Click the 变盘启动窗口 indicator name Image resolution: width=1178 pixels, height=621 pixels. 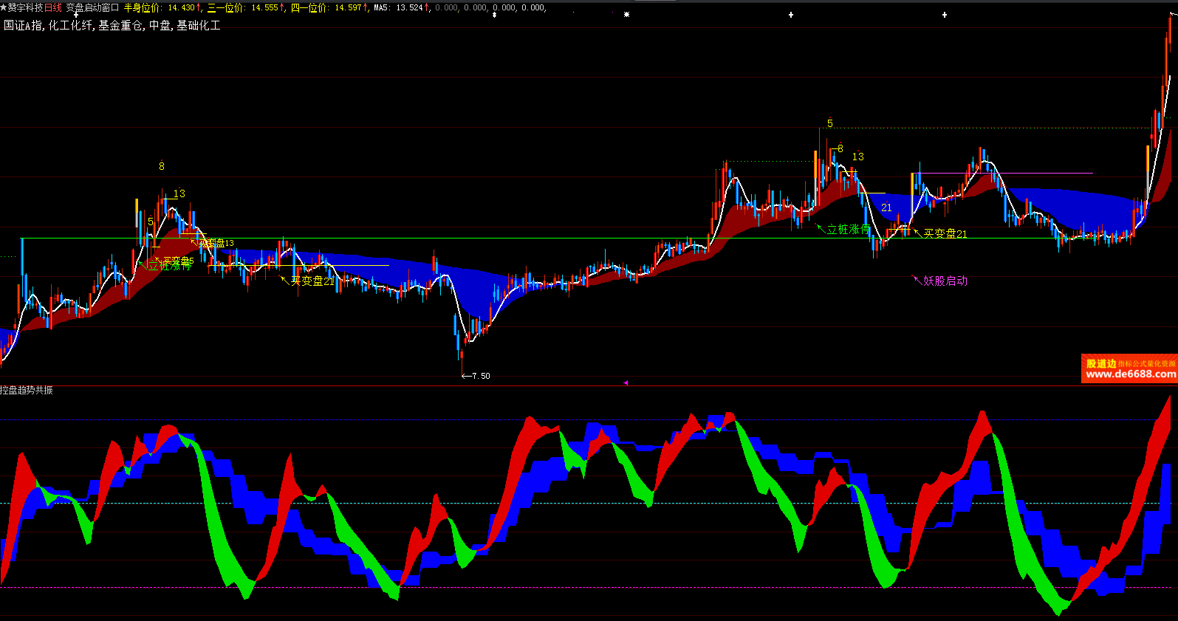coord(92,7)
